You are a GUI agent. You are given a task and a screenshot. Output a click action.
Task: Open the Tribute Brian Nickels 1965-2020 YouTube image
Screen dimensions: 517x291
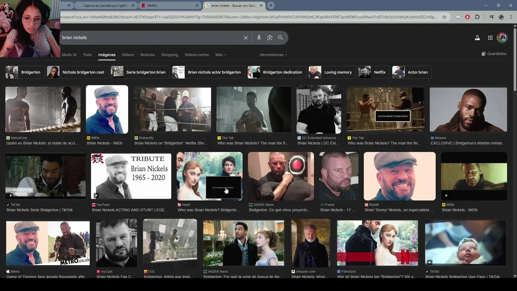click(131, 176)
